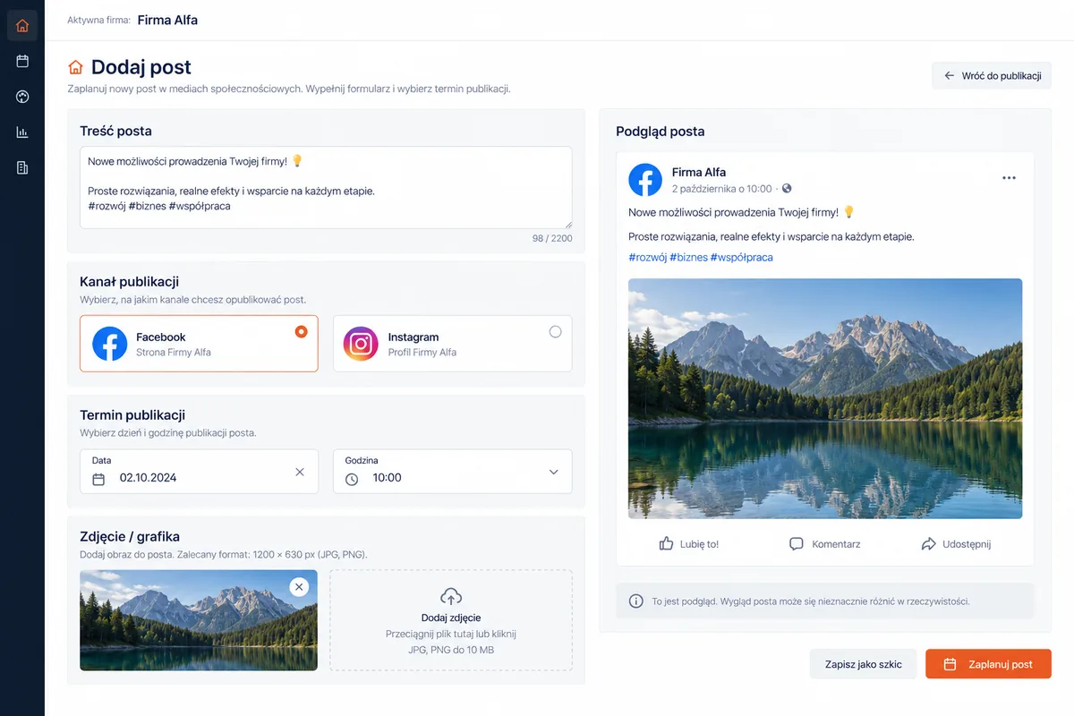Click 'Przeciągnij plik tutaj lub kliknij' text
Screen dimensions: 1074x716
[451, 634]
